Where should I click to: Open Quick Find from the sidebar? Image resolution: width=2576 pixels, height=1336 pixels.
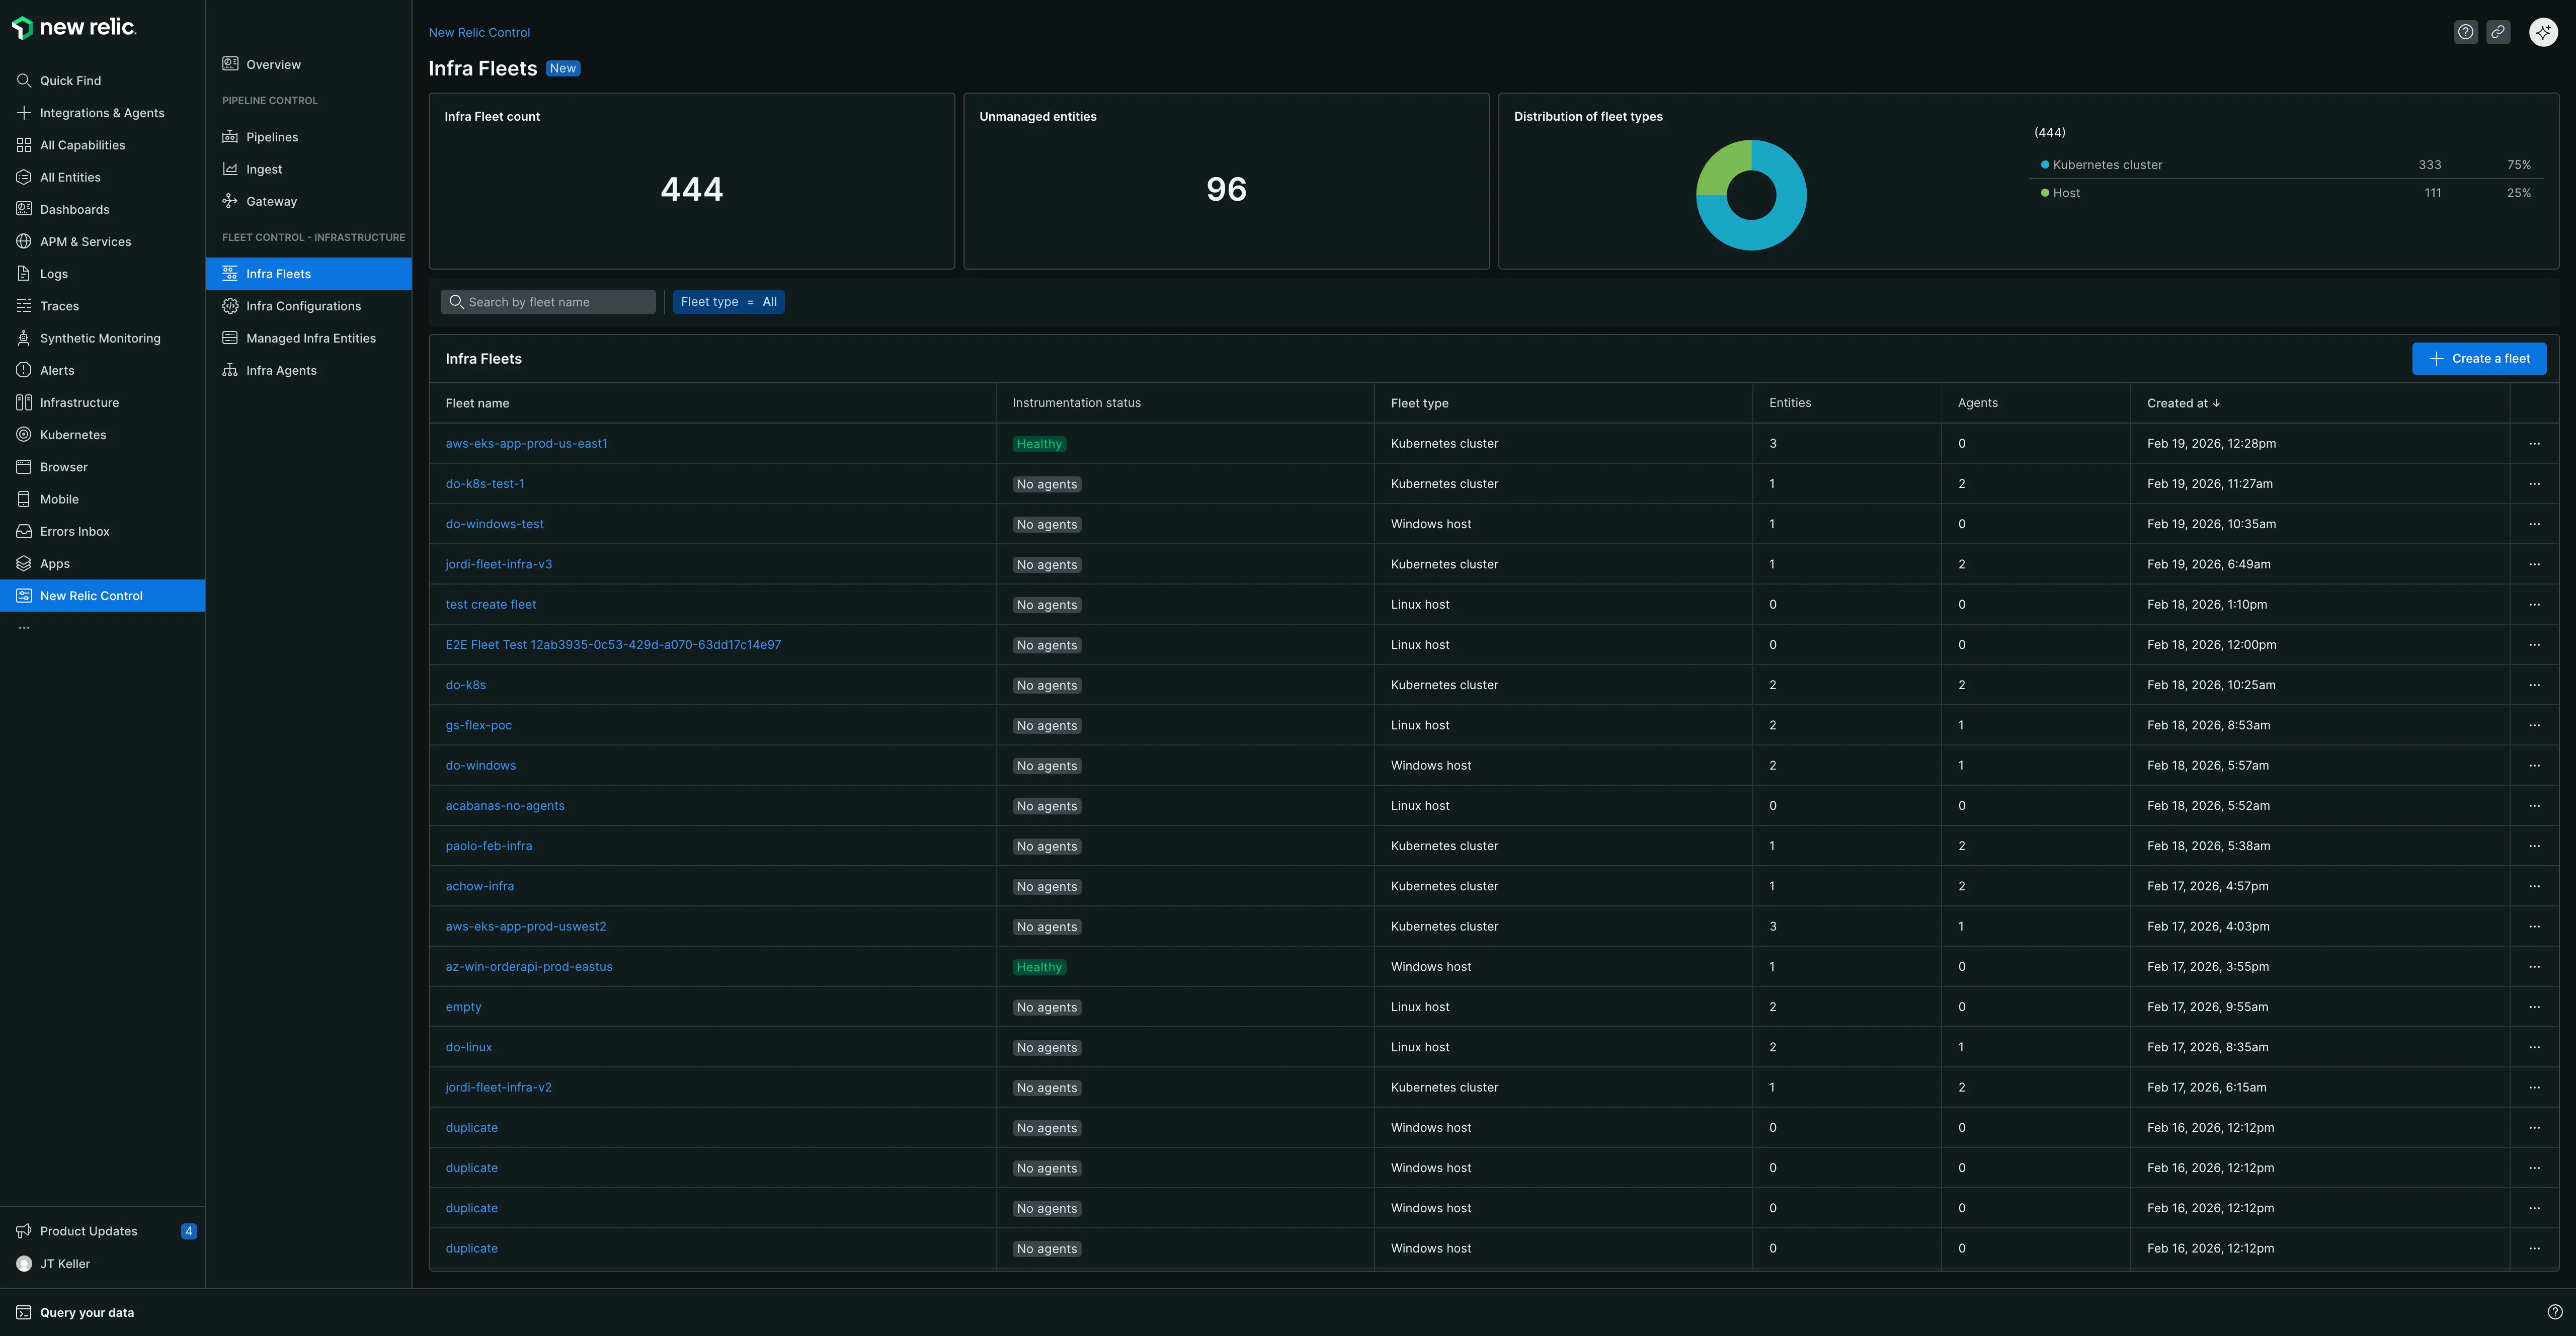point(70,80)
